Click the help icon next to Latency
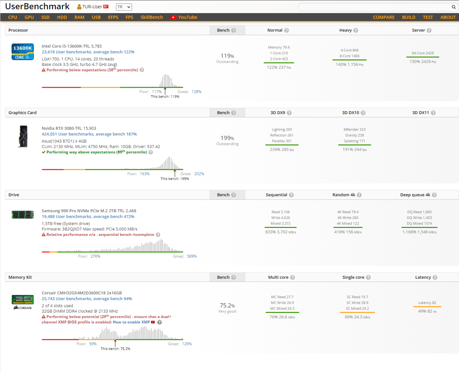This screenshot has width=459, height=373. click(x=435, y=277)
